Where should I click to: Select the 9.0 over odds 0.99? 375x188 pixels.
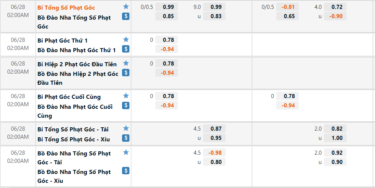[x=214, y=7]
